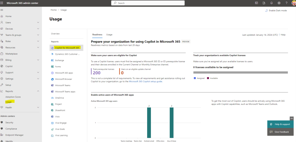The height and width of the screenshot is (142, 296).
Task: Expand the Billing chevron
Action: [38, 60]
